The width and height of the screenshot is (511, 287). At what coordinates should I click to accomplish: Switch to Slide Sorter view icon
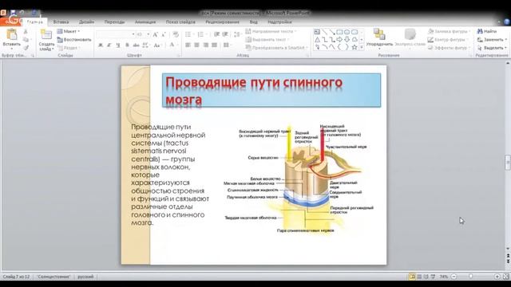pos(419,277)
